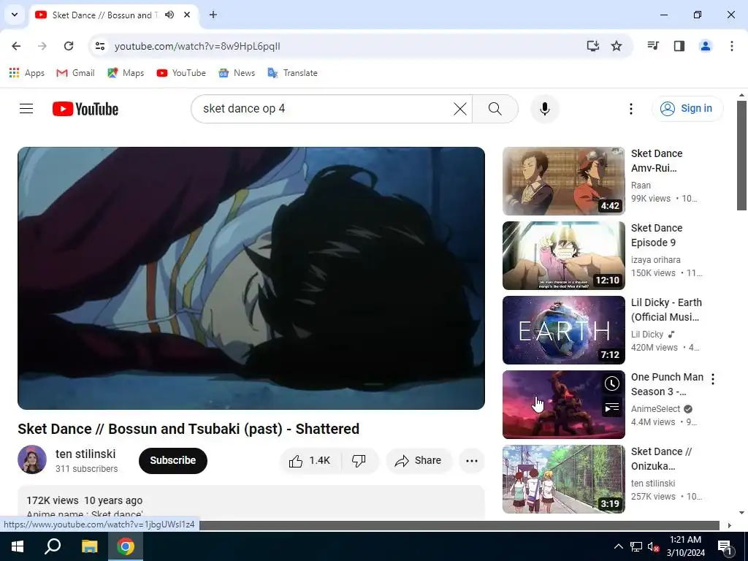Show hidden tray icons chevron
Screen dimensions: 748x561
coord(618,546)
